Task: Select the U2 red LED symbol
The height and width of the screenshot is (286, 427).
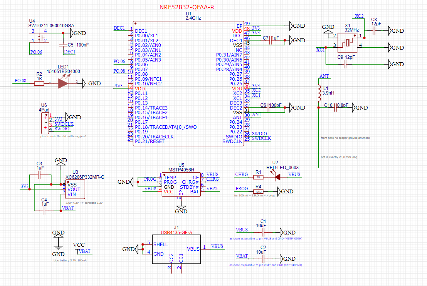Action: click(277, 177)
